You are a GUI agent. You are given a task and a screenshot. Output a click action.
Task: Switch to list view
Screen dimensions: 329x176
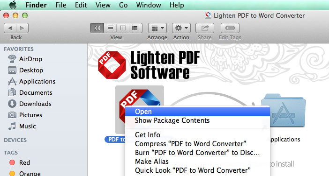point(110,28)
